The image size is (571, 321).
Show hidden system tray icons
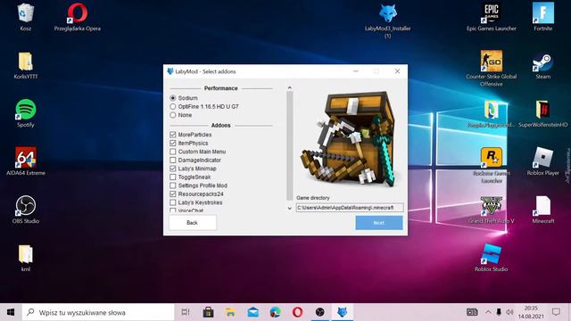coord(488,312)
